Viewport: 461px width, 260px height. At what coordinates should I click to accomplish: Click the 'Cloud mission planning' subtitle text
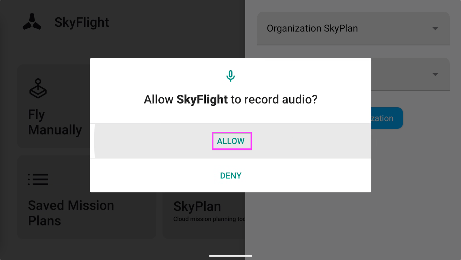[209, 219]
